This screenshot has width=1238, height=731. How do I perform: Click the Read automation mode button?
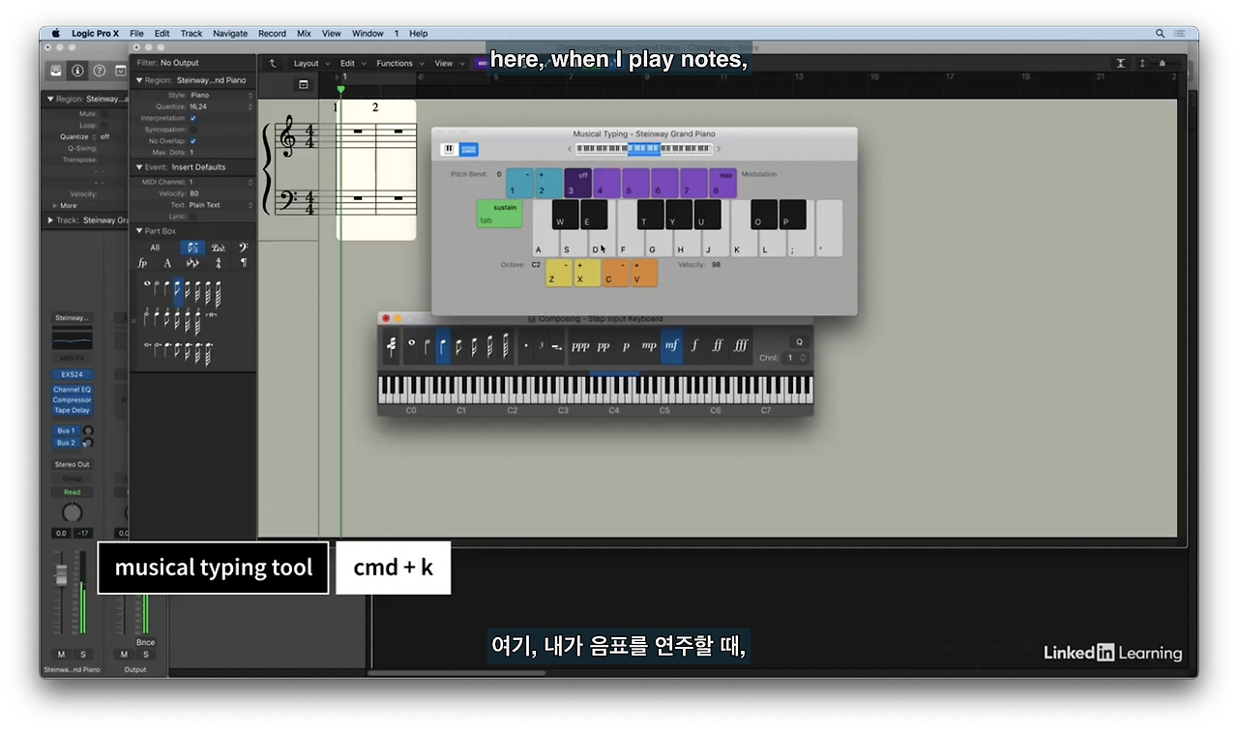72,492
